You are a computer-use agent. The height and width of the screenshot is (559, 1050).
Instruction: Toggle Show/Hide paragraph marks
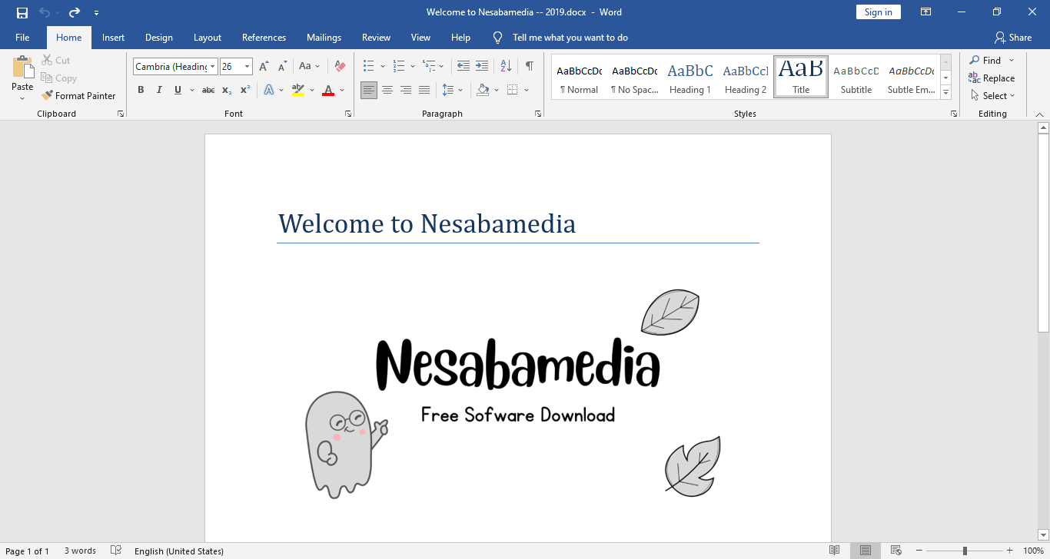[x=529, y=66]
